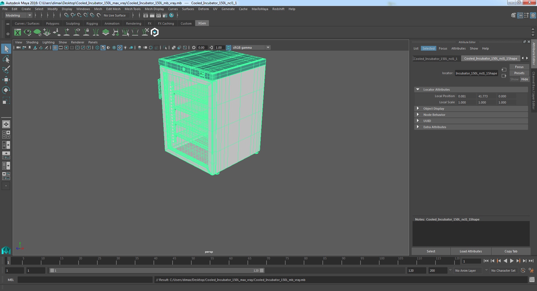Image resolution: width=537 pixels, height=291 pixels.
Task: Switch to the Rigging shelf tab
Action: [x=92, y=24]
